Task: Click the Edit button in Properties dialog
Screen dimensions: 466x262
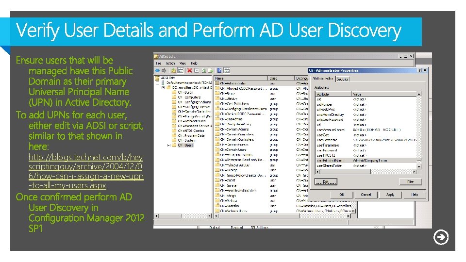Action: (326, 181)
